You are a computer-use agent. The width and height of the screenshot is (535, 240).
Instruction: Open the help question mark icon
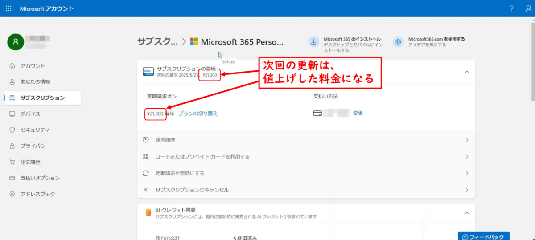pyautogui.click(x=511, y=9)
